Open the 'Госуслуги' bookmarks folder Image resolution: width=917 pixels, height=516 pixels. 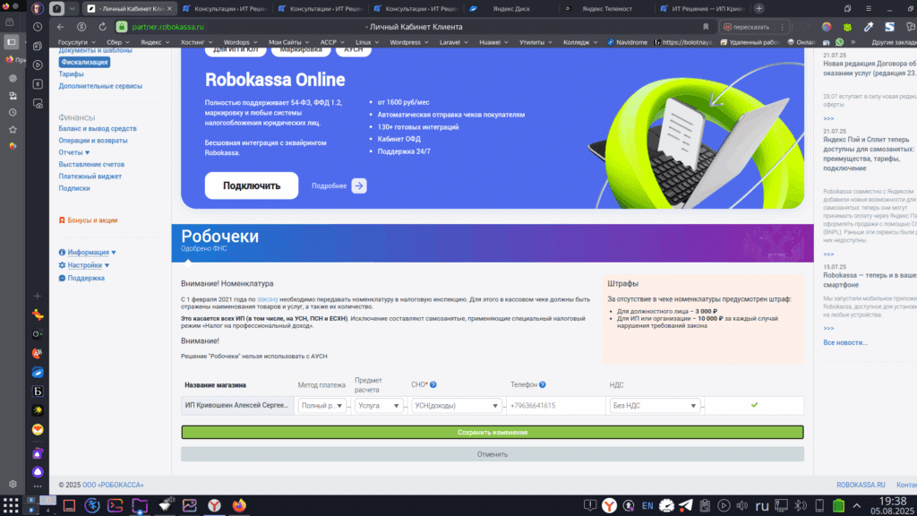pyautogui.click(x=76, y=42)
